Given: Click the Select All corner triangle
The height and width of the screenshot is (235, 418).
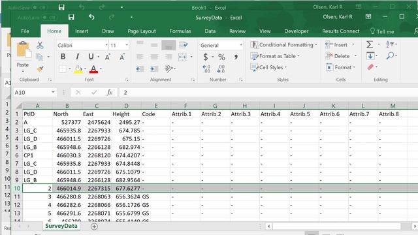Looking at the screenshot, I should click(18, 106).
